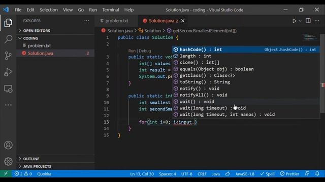325x182 pixels.
Task: Open the Source Control view
Action: (x=8, y=56)
